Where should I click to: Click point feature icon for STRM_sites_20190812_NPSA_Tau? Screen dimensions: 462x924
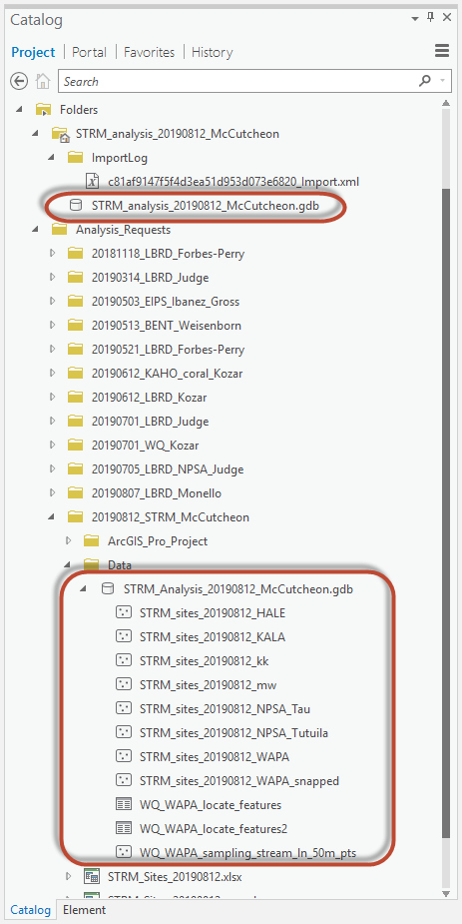point(123,709)
